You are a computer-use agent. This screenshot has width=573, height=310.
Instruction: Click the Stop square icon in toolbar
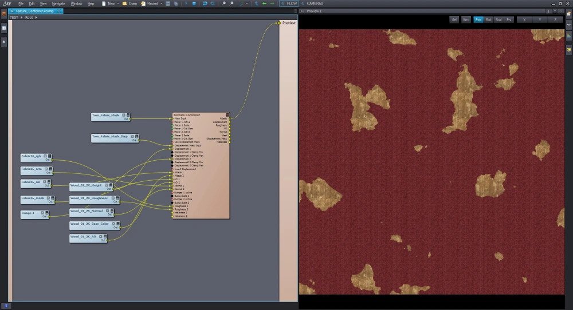pos(194,3)
